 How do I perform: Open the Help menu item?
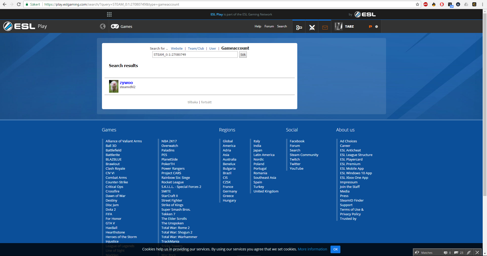(x=258, y=26)
